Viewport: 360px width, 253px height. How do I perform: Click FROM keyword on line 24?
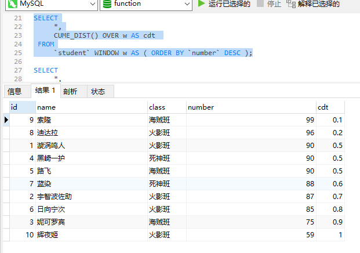(46, 44)
